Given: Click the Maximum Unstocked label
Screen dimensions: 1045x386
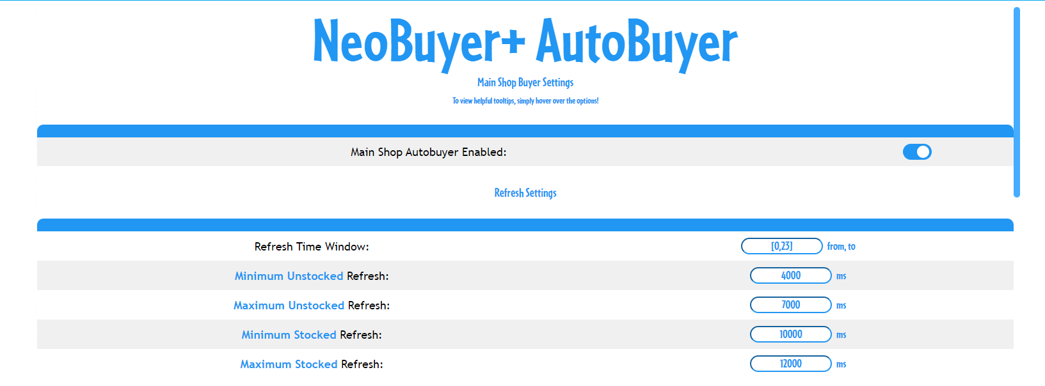Looking at the screenshot, I should click(289, 305).
